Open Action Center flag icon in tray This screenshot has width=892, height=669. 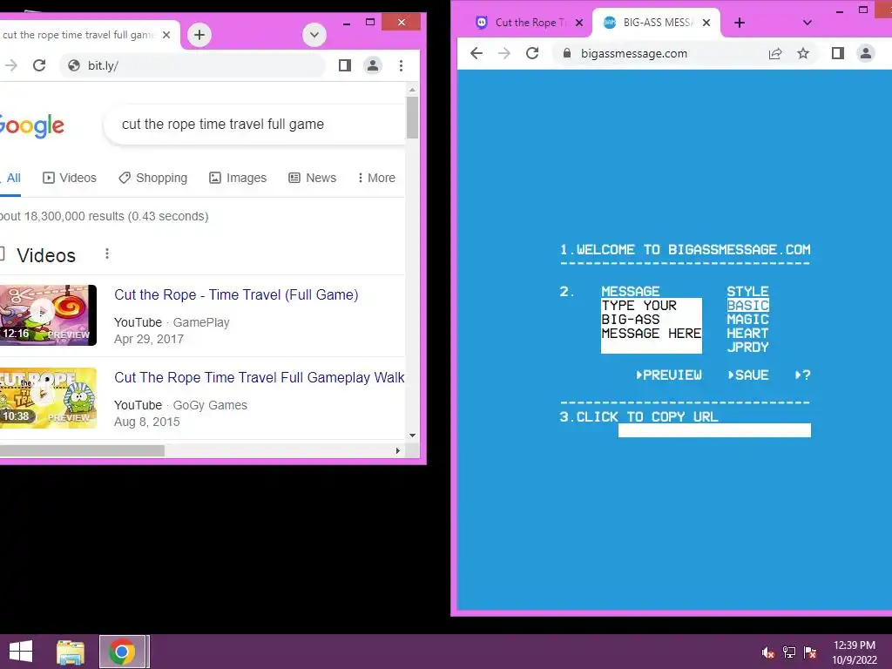[x=810, y=652]
